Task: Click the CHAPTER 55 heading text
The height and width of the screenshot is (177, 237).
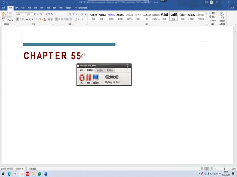Action: (x=52, y=56)
